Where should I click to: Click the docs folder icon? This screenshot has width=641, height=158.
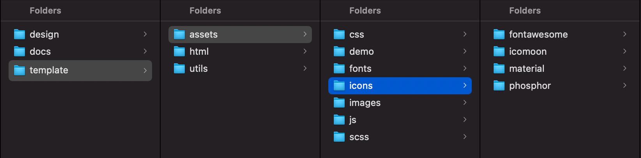coord(19,52)
